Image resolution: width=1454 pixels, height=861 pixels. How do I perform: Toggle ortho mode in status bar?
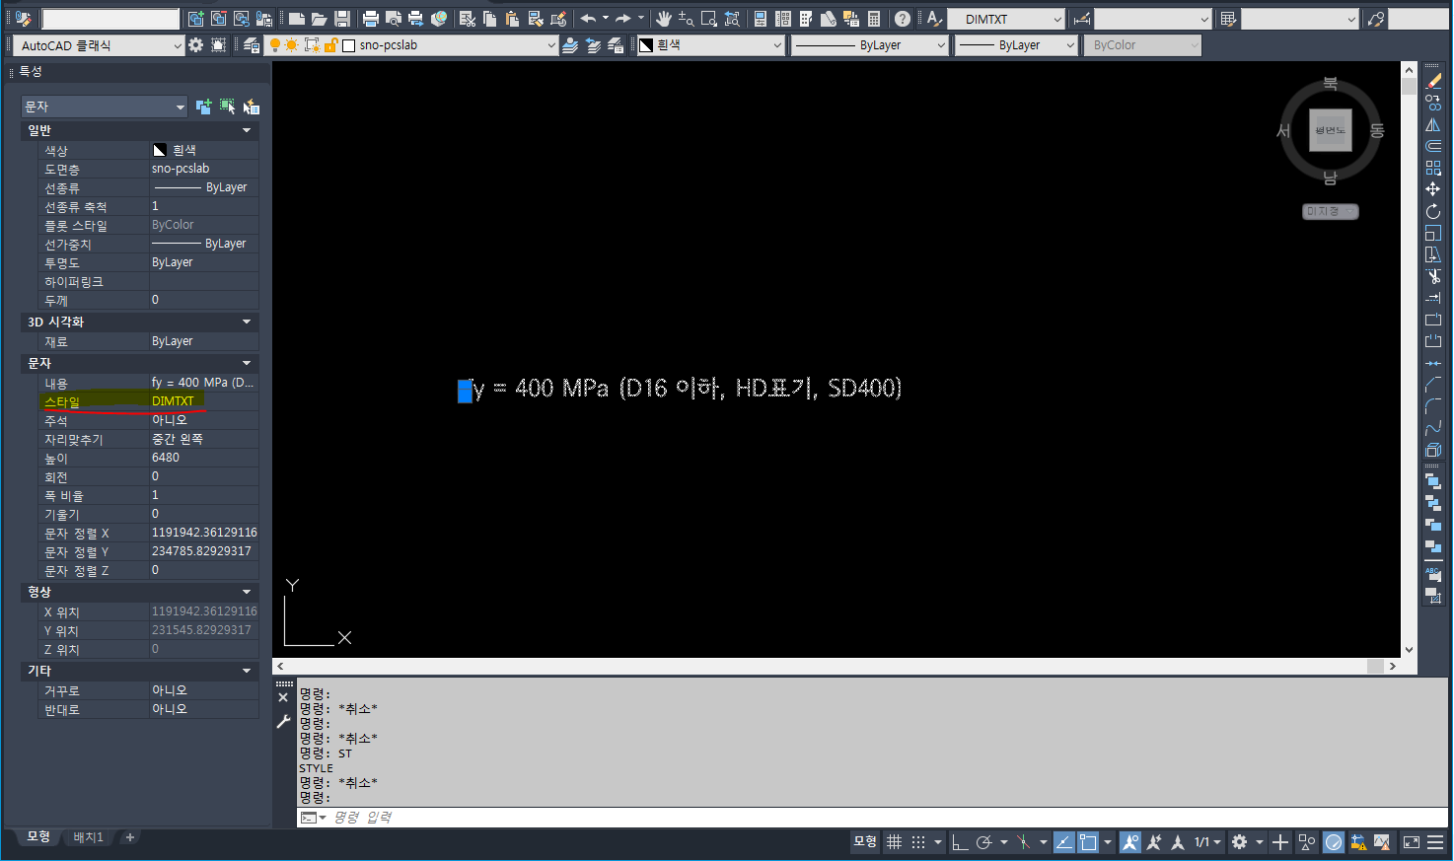960,842
